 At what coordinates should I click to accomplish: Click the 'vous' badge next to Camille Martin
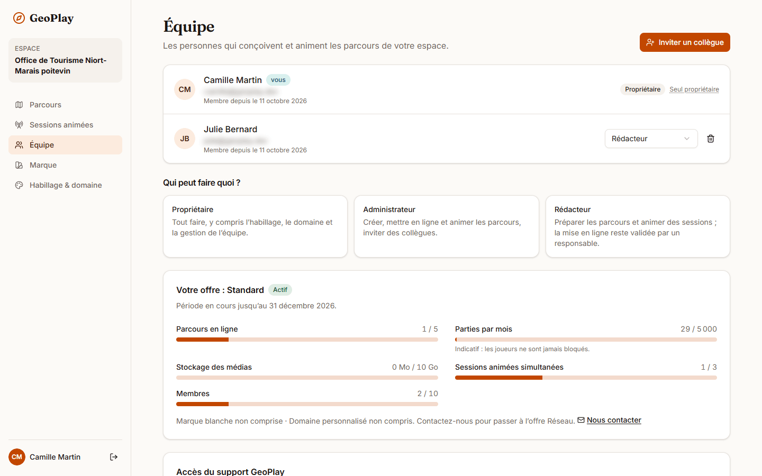(x=278, y=80)
